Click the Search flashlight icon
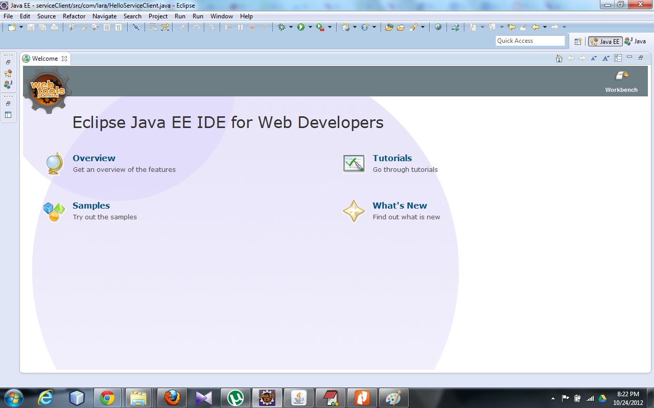The image size is (654, 408). click(413, 27)
